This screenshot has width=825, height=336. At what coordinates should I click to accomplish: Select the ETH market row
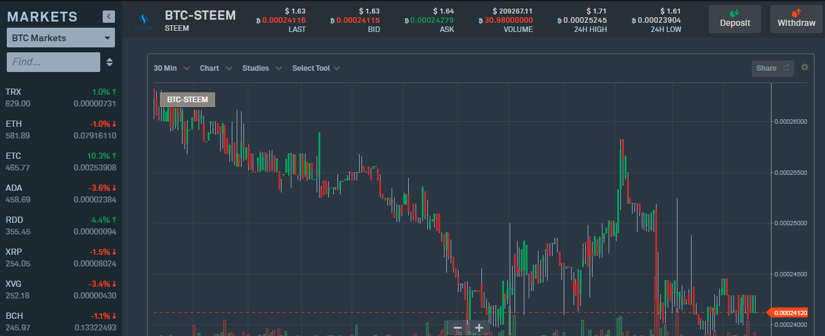pyautogui.click(x=61, y=130)
